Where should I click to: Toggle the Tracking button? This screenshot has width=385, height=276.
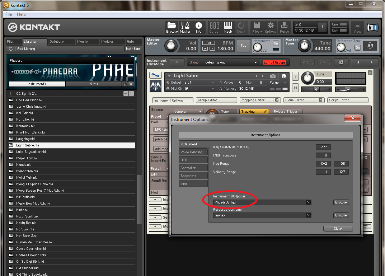coord(254,112)
